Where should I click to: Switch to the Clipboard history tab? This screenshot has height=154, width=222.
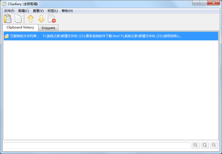pyautogui.click(x=20, y=27)
